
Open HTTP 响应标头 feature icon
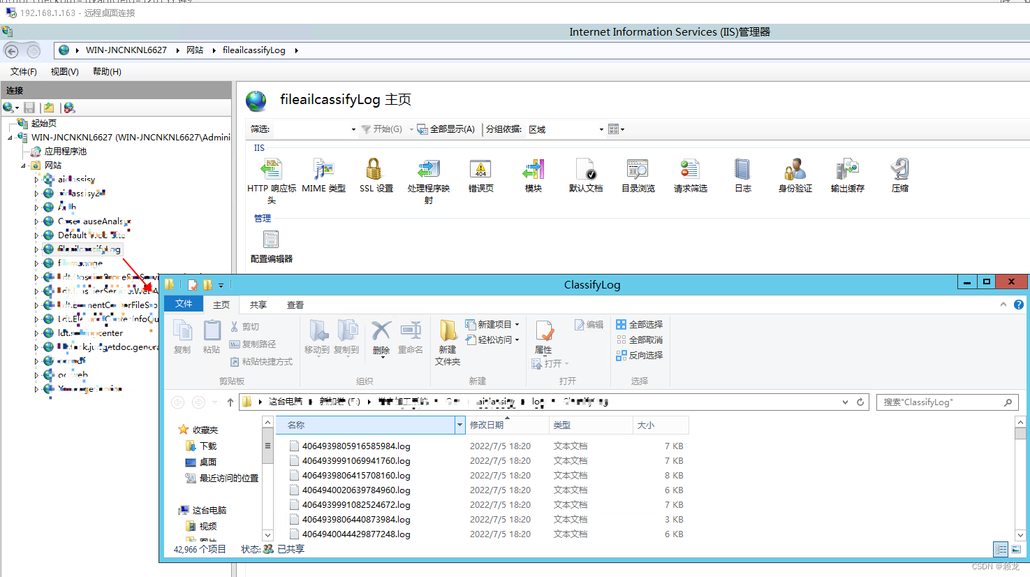[271, 169]
